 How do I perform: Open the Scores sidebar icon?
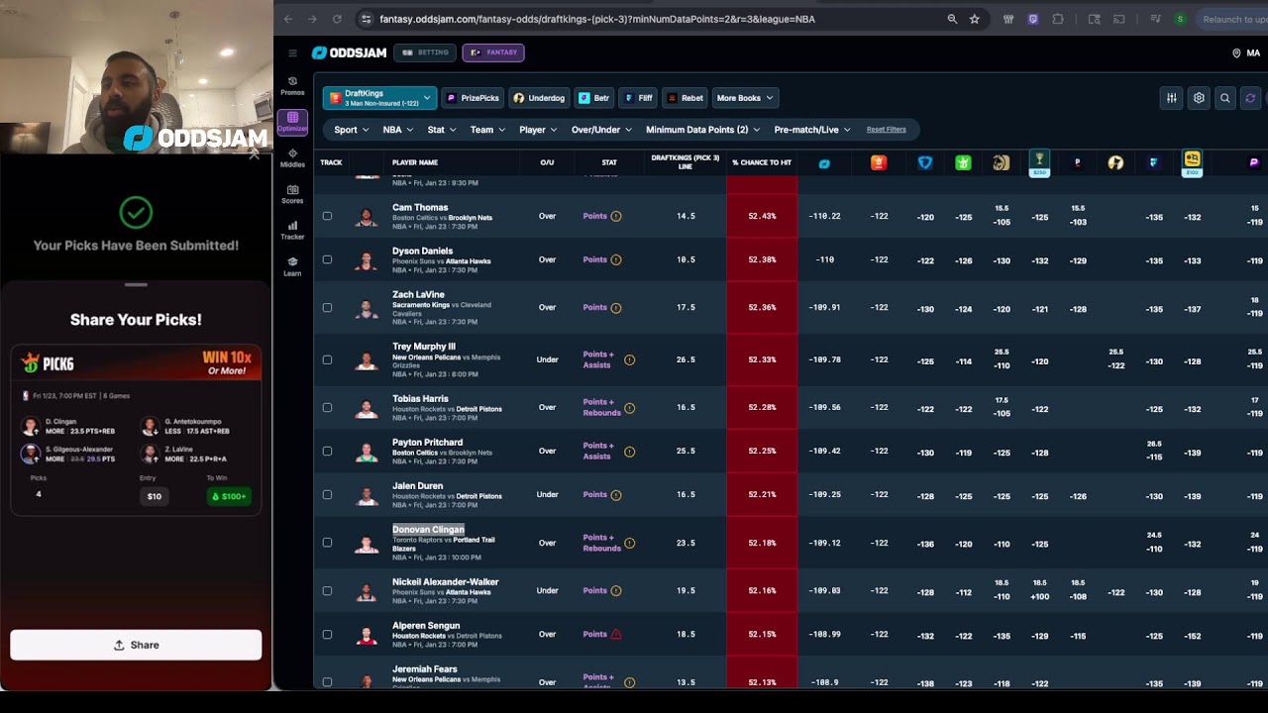[x=292, y=194]
